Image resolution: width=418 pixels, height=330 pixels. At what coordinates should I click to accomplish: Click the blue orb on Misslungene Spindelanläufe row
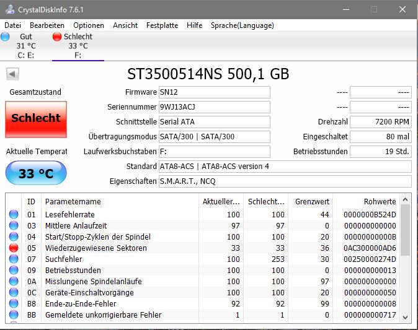coord(14,281)
